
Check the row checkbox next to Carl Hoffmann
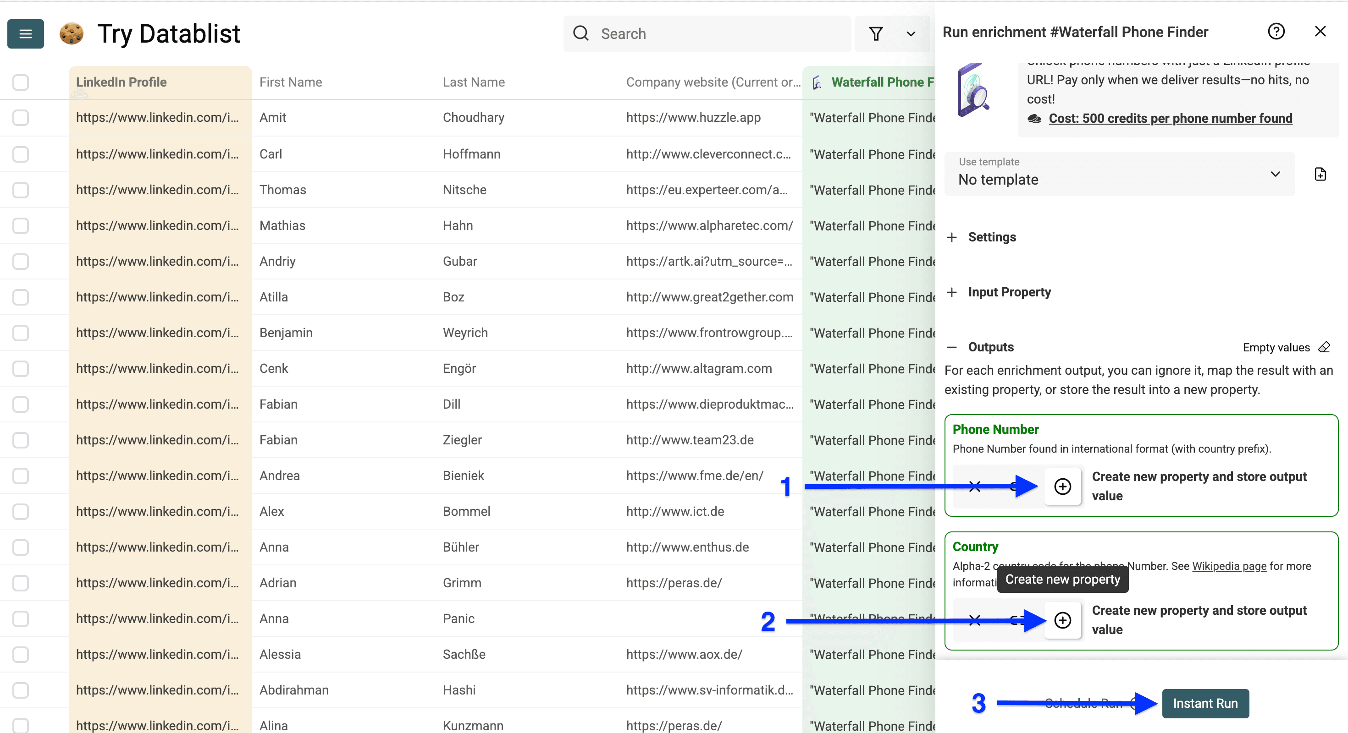[21, 154]
